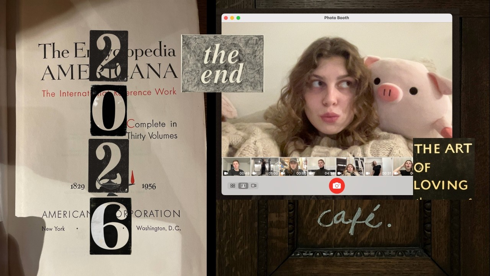Switch to movie clip recording mode

[253, 186]
